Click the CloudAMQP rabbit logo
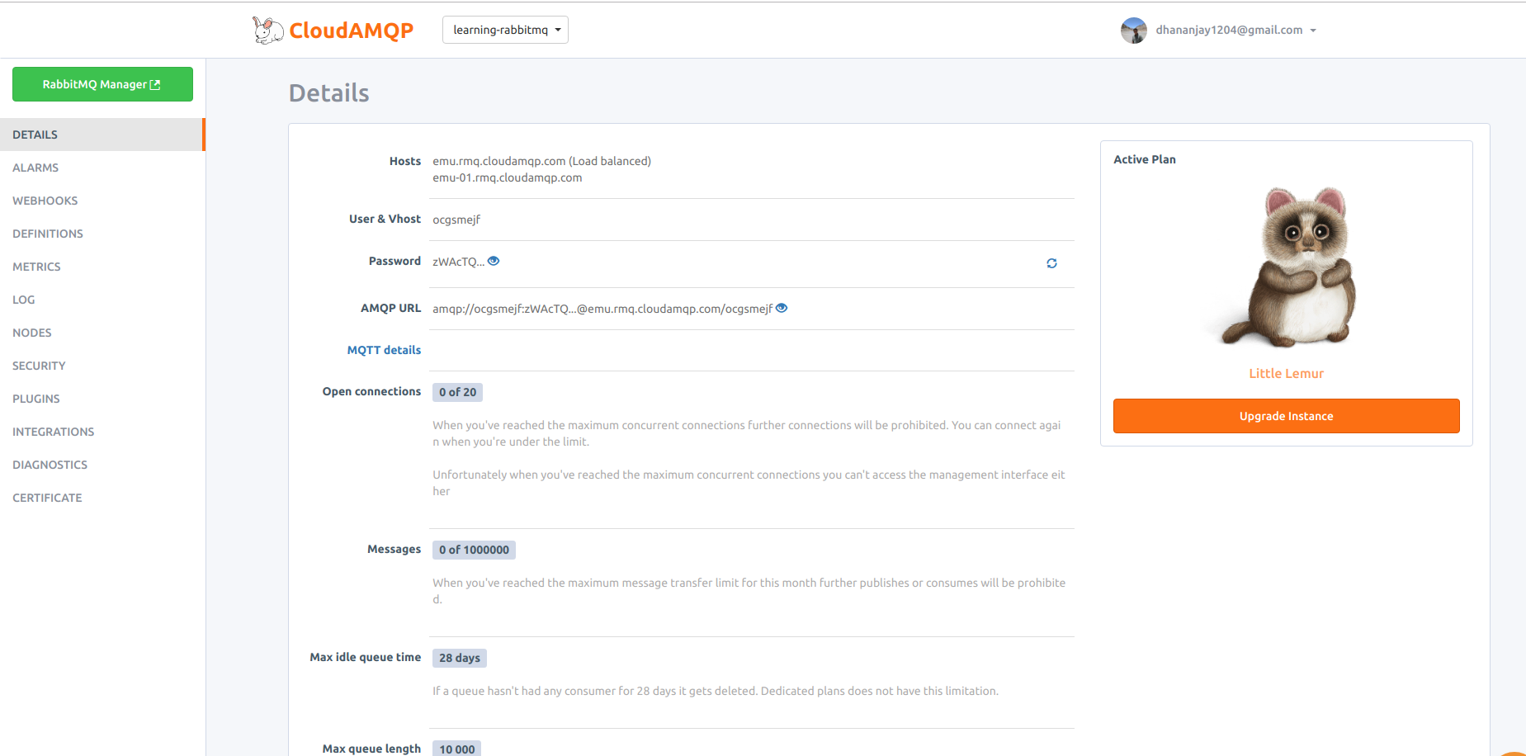This screenshot has width=1526, height=756. tap(333, 31)
